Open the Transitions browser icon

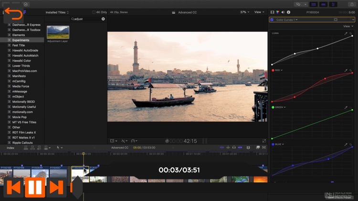coord(264,148)
